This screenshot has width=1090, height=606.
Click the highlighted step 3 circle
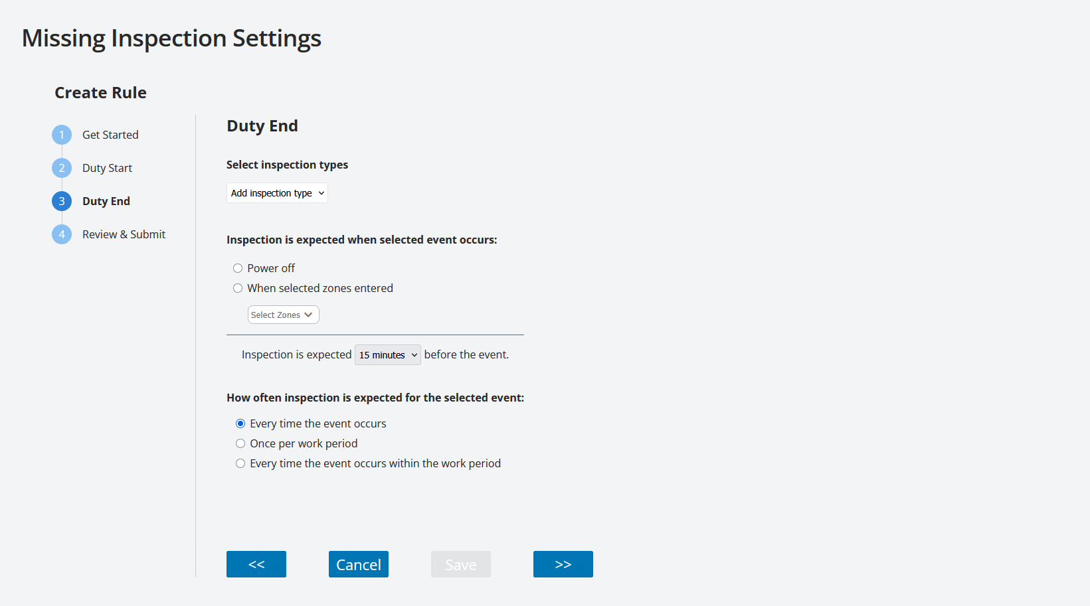[x=61, y=200]
